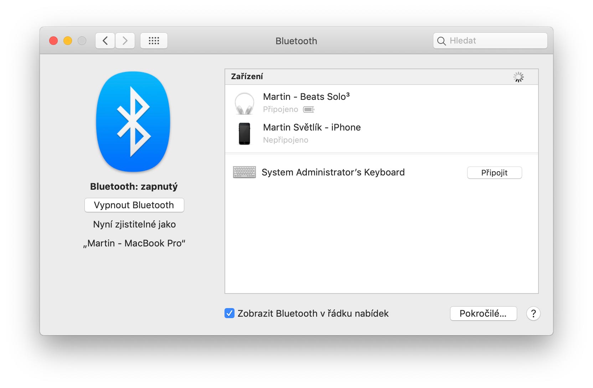Click the Bluetooth window title
The height and width of the screenshot is (388, 593).
296,41
